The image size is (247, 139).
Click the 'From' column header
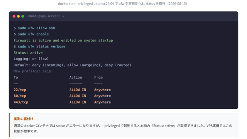coord(98,77)
